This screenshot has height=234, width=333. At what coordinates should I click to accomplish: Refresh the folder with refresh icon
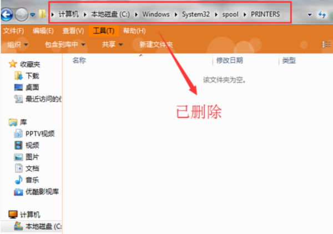click(x=322, y=14)
